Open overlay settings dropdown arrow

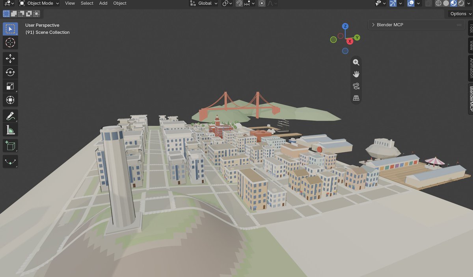418,3
